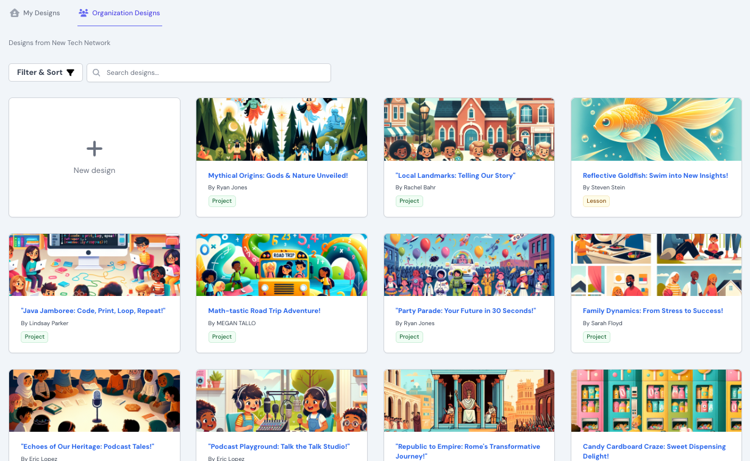Click the Project tag under Mythical Origins
This screenshot has height=461, width=750.
coord(222,201)
